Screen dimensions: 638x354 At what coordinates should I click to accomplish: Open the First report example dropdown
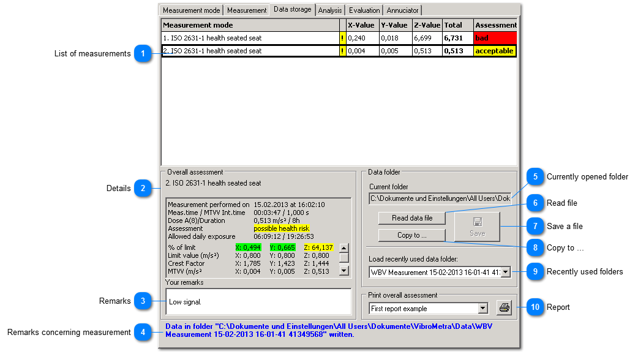pyautogui.click(x=483, y=309)
